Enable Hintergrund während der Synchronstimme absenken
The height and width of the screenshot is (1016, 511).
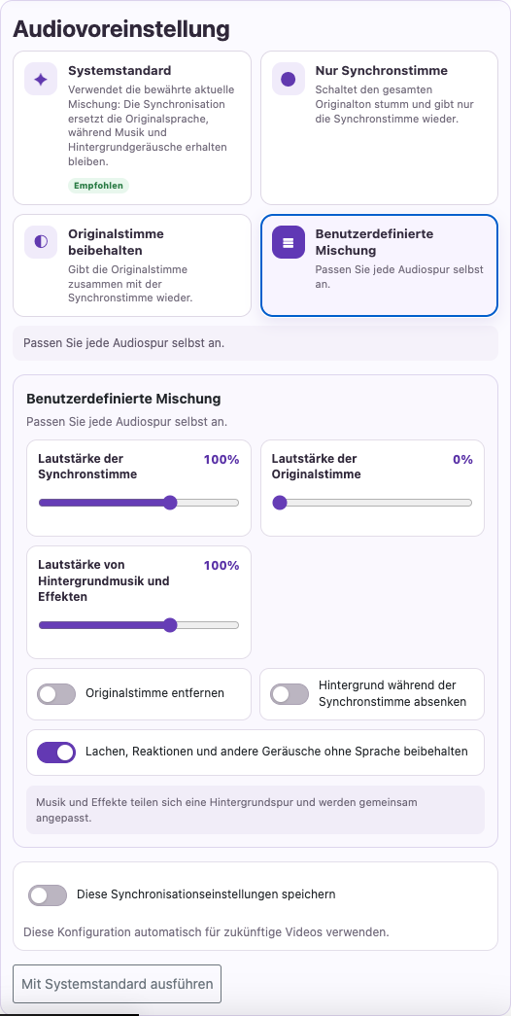click(x=290, y=694)
